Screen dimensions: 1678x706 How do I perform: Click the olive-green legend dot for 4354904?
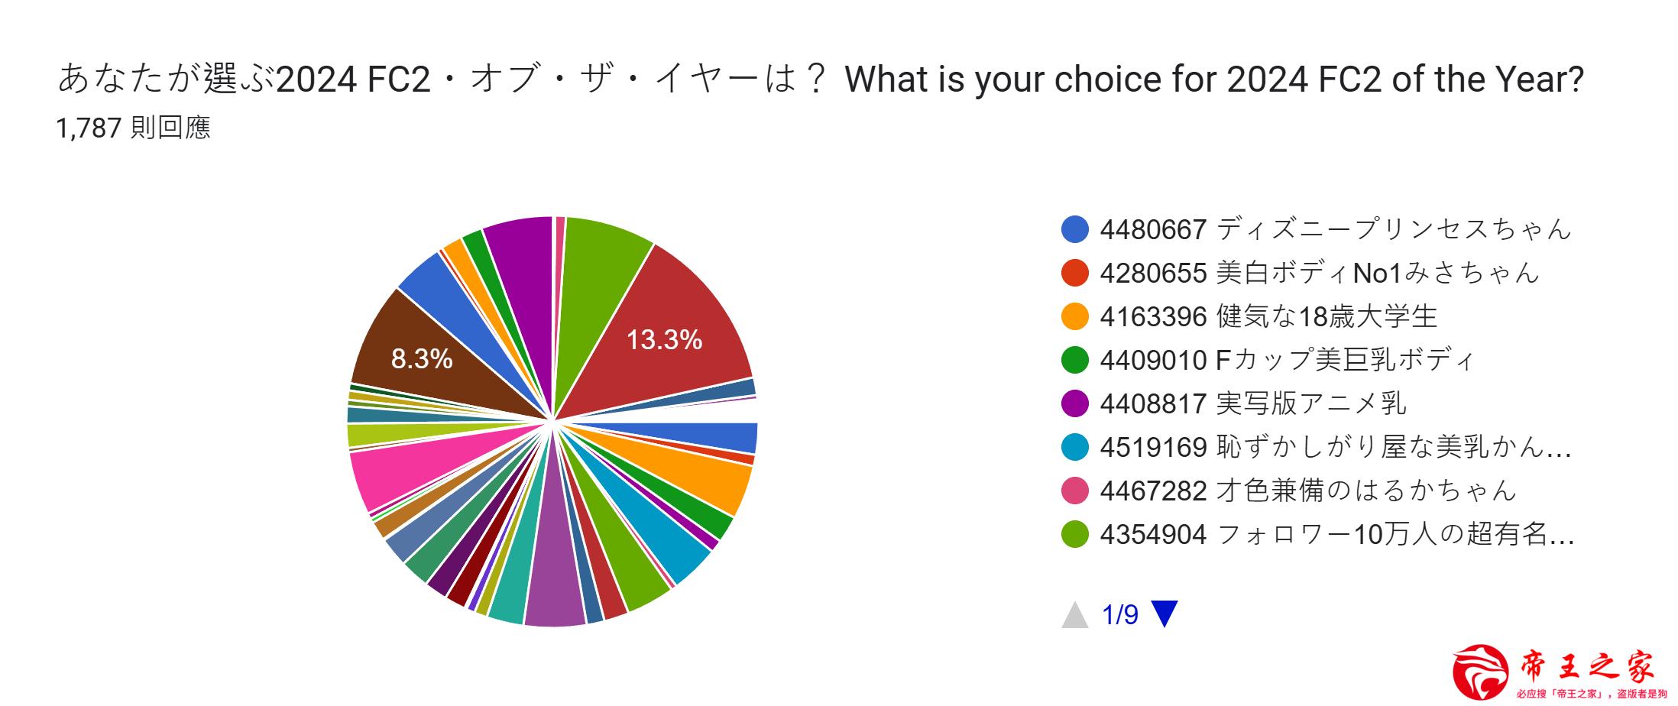1074,534
